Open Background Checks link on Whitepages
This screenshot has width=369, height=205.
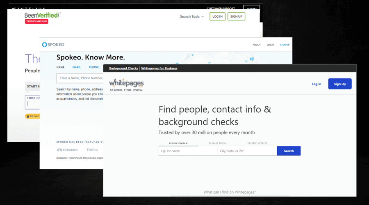tap(123, 68)
